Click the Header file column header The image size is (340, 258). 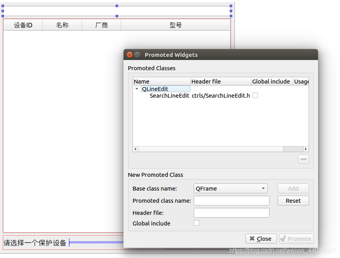coord(220,81)
